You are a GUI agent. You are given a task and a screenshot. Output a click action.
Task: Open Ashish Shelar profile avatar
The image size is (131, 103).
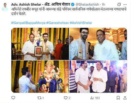tap(5, 7)
